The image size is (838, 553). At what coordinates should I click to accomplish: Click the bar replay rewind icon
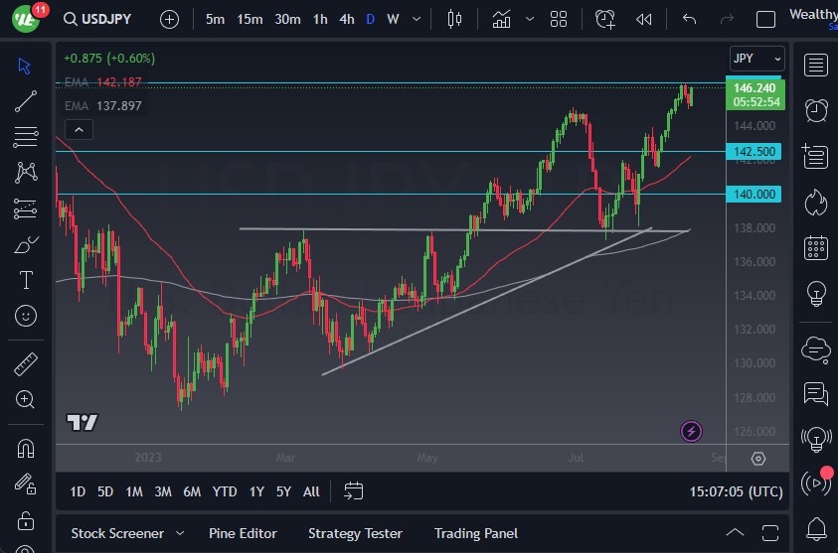644,19
